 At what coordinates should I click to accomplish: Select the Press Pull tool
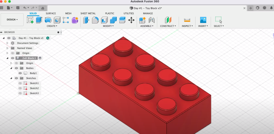point(86,20)
